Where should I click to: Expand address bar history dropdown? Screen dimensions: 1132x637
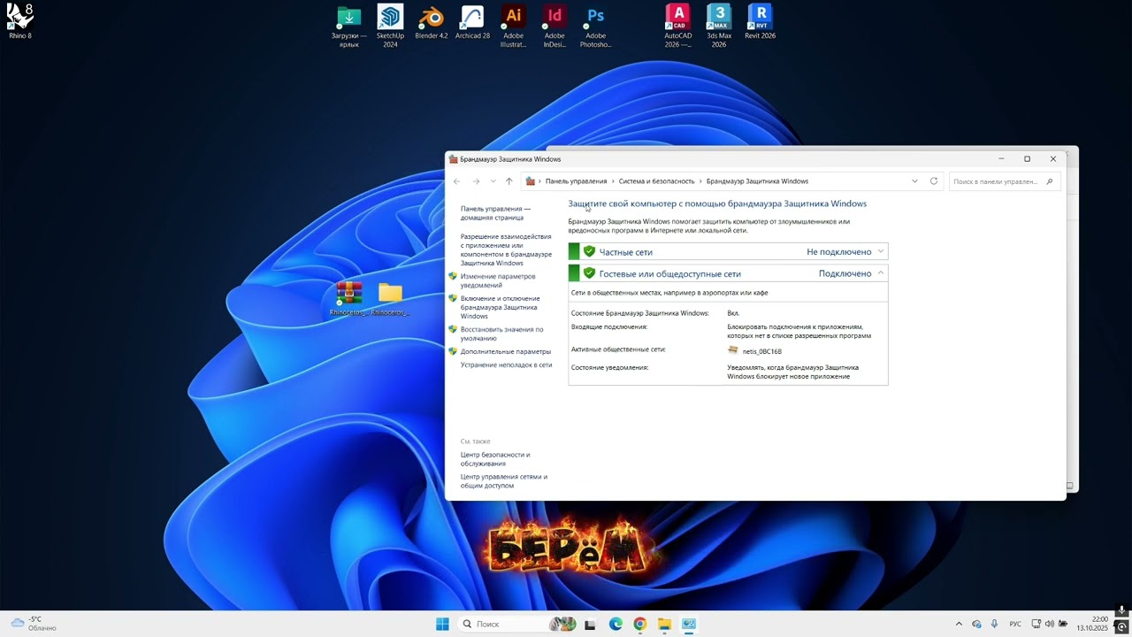914,181
